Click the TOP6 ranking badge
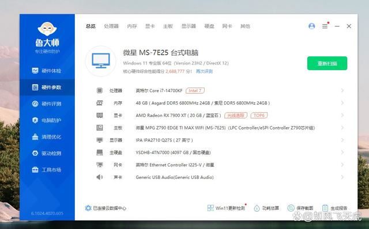The image size is (369, 229). 259,115
